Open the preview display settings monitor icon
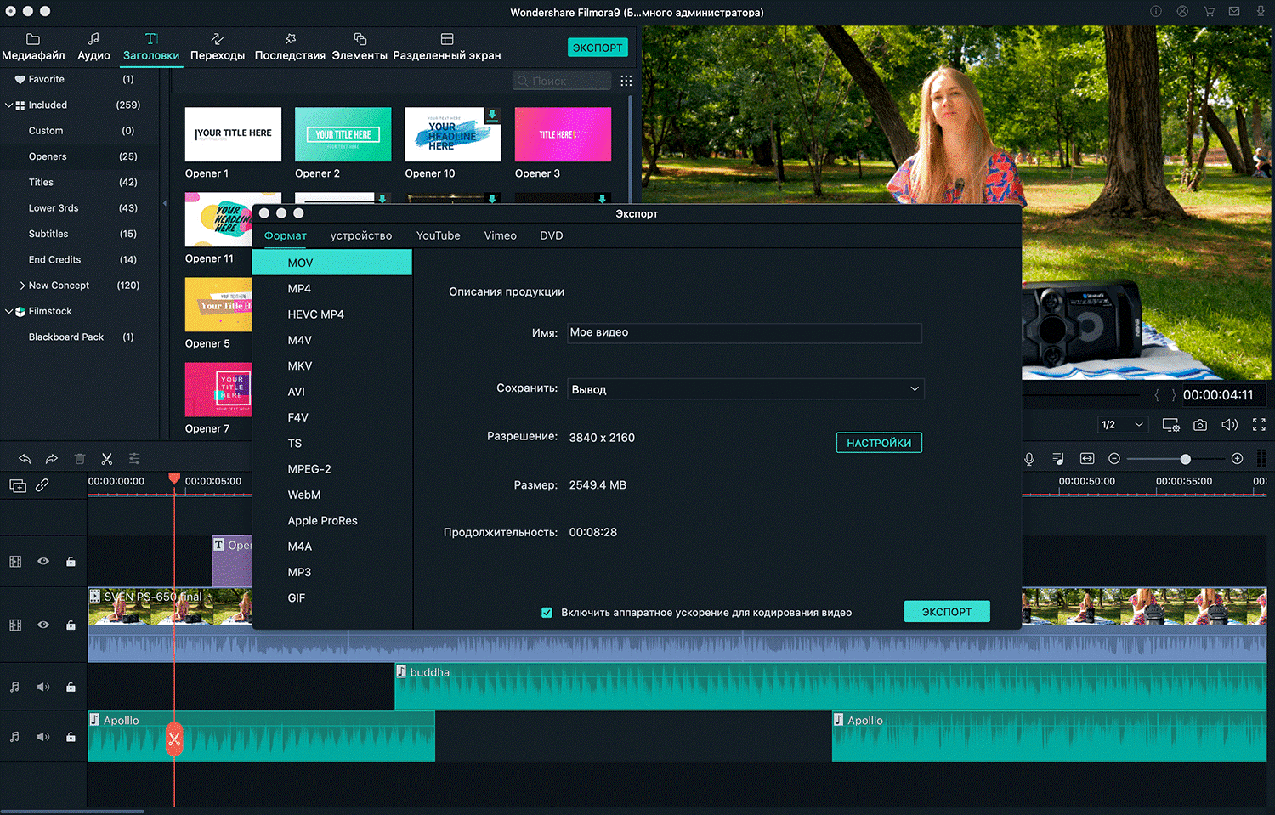The width and height of the screenshot is (1275, 815). 1171,425
